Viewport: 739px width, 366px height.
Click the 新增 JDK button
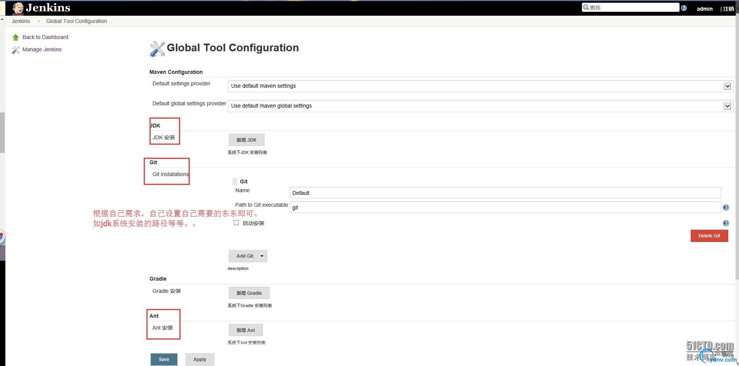click(246, 140)
